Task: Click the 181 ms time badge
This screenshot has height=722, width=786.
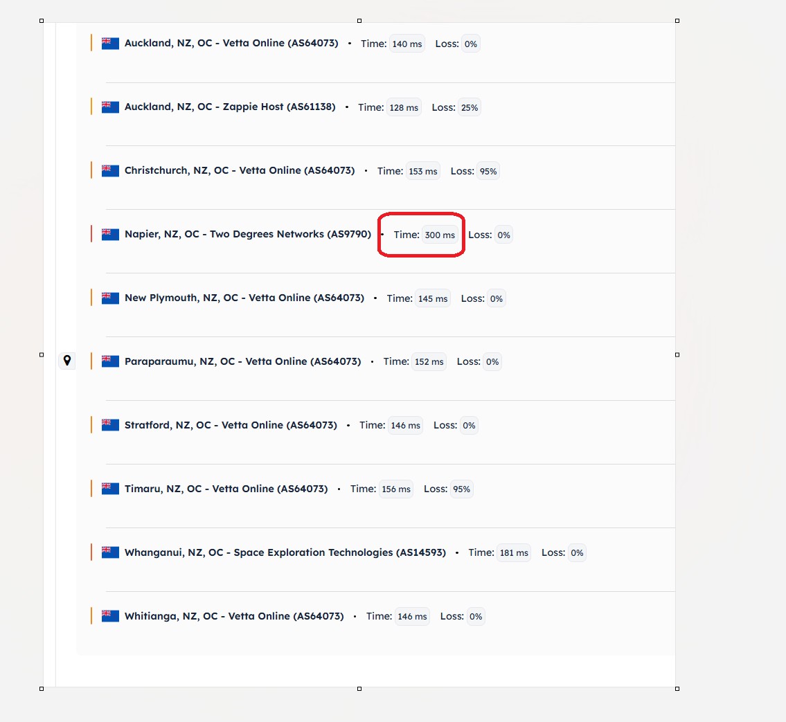Action: click(x=514, y=553)
